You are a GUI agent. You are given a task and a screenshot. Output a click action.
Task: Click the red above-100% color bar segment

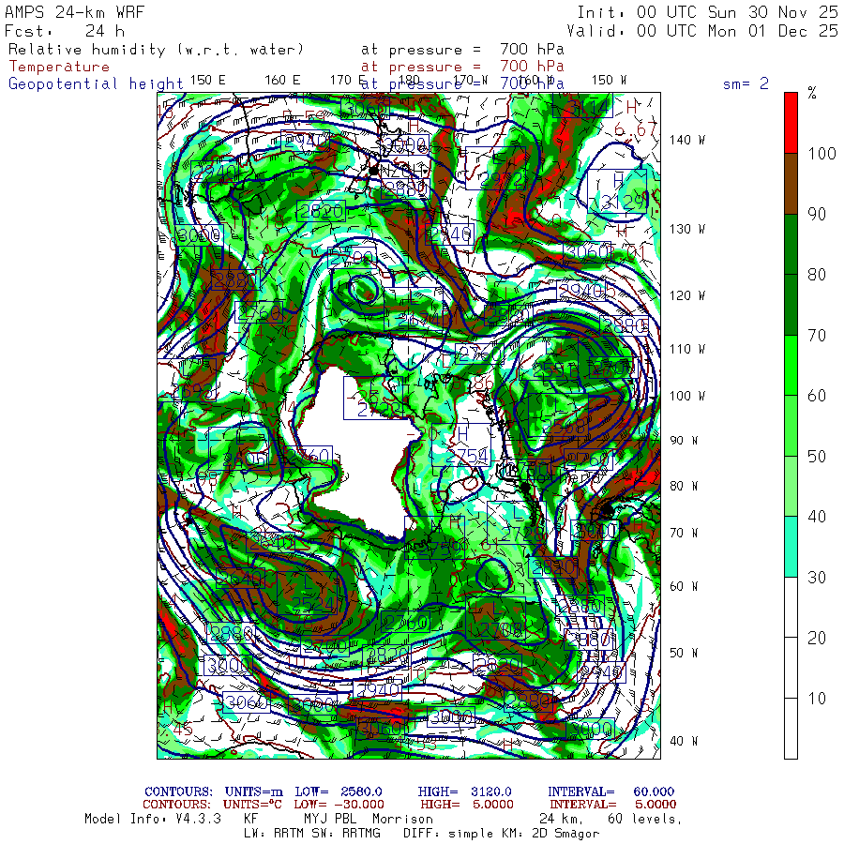pyautogui.click(x=791, y=123)
